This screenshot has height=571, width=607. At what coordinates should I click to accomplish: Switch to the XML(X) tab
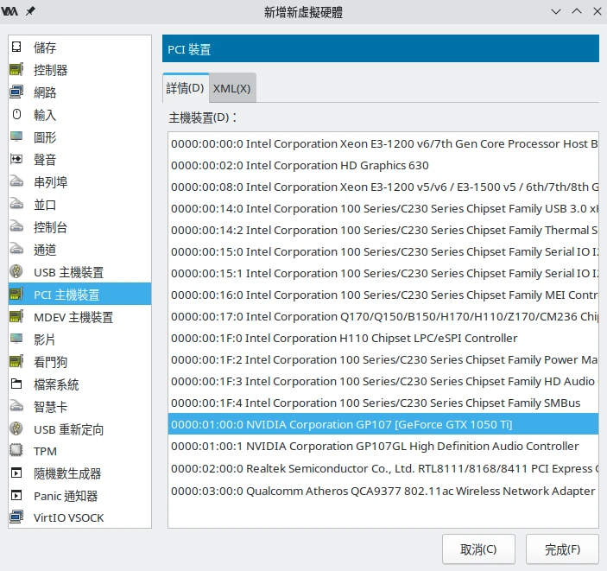[x=231, y=88]
